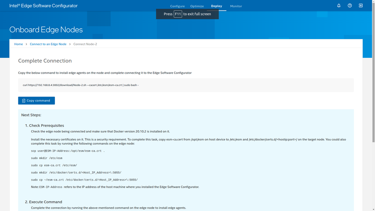Click the Onboard Edge Nodes page title
The image size is (375, 211).
(46, 30)
